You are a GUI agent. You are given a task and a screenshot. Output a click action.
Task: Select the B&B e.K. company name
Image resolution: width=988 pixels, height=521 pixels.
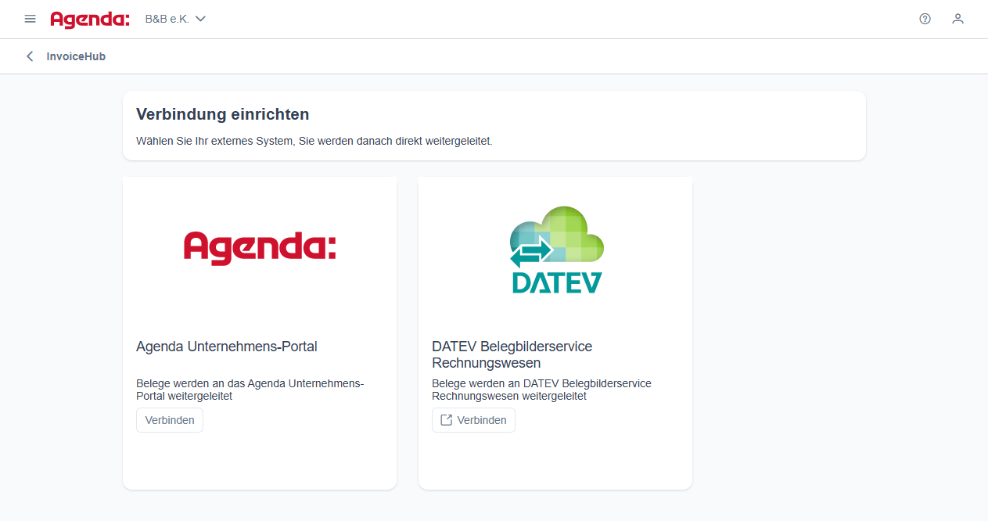167,19
